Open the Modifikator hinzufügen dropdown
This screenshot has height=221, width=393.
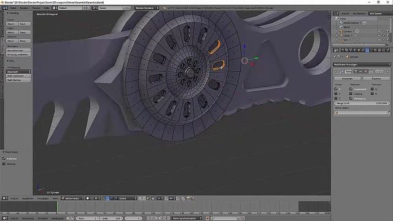pos(362,64)
